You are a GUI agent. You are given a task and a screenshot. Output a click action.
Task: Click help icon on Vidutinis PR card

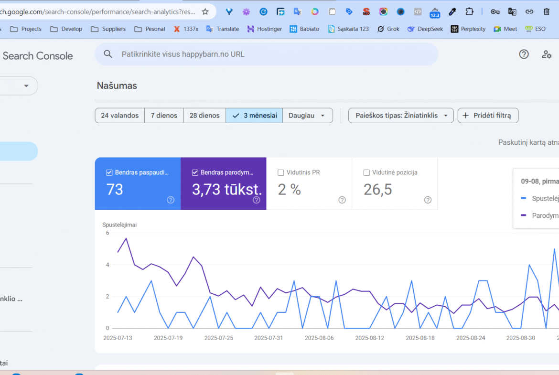[x=342, y=200]
